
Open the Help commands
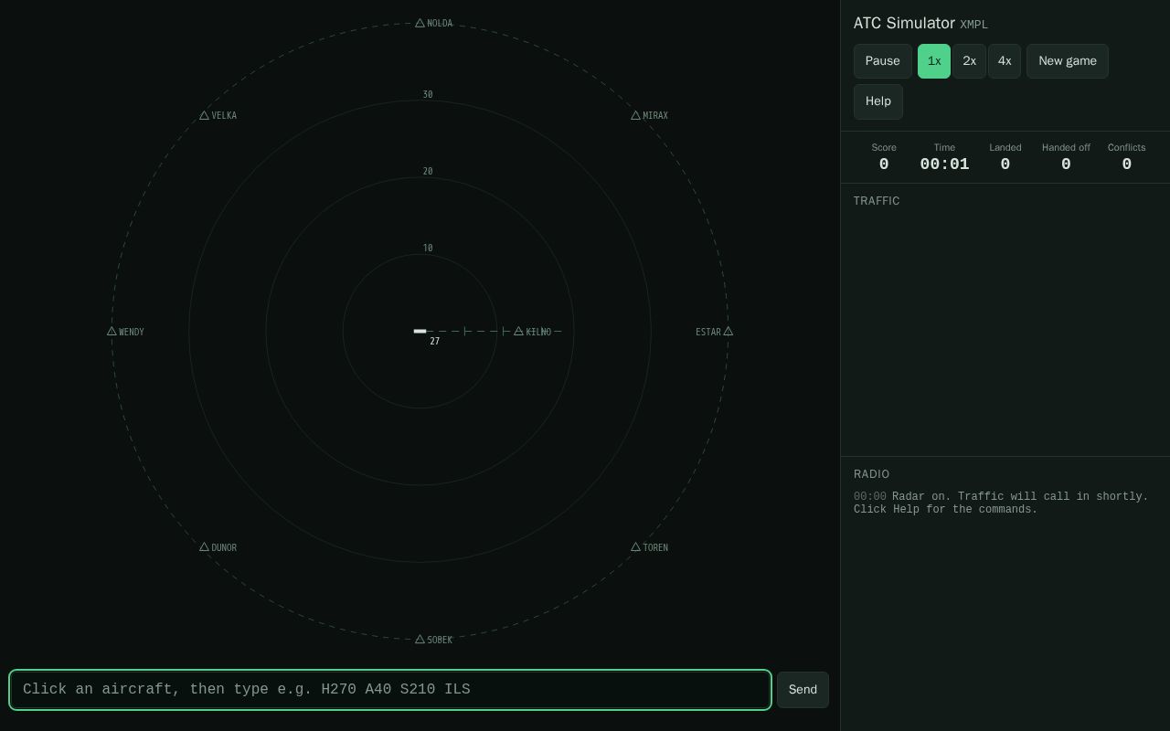(x=878, y=101)
